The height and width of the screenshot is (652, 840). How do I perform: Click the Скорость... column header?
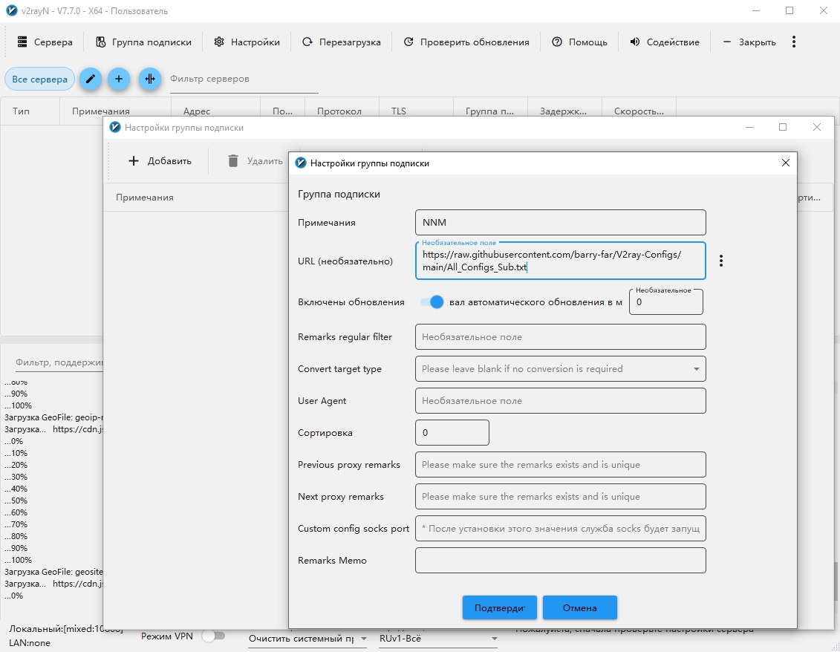(x=639, y=111)
